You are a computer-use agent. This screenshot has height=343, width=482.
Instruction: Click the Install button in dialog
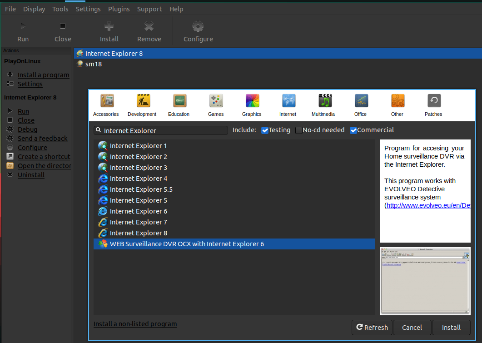click(x=451, y=327)
